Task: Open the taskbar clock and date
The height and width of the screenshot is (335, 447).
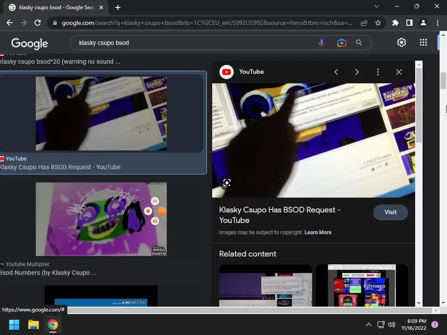Action: pos(414,325)
